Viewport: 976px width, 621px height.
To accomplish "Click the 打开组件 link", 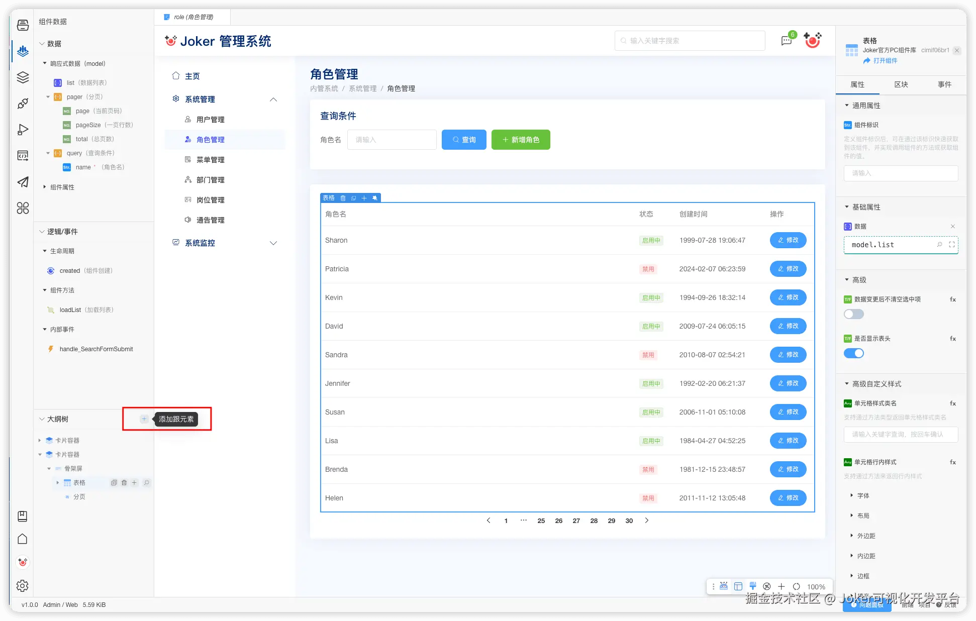I will 885,61.
